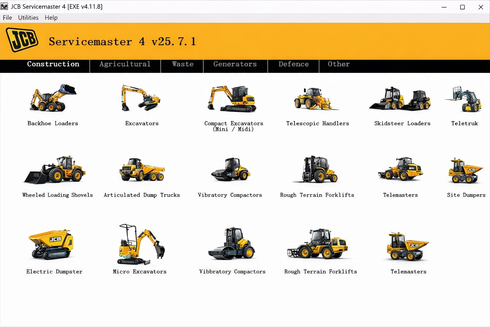Select the Teletruk forklift icon
This screenshot has width=490, height=327.
464,99
